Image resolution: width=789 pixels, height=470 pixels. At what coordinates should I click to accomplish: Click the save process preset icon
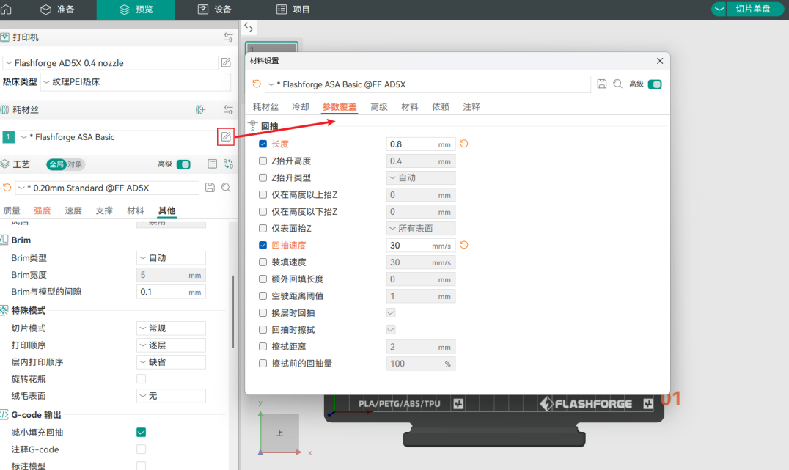pos(210,188)
